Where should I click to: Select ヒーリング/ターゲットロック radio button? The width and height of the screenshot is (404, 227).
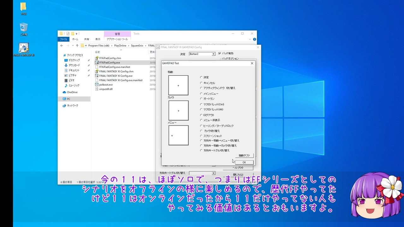click(201, 126)
